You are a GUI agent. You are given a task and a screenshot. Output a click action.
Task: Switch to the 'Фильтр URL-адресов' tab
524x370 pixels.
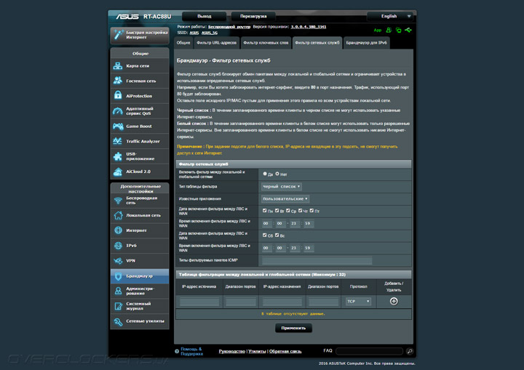pyautogui.click(x=216, y=44)
